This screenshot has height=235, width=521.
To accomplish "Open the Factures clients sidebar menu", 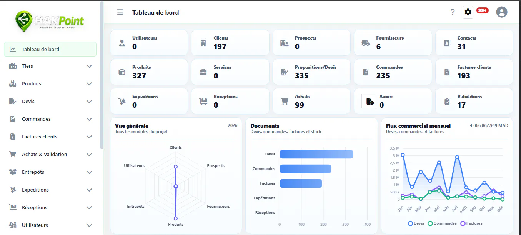I will (50, 137).
